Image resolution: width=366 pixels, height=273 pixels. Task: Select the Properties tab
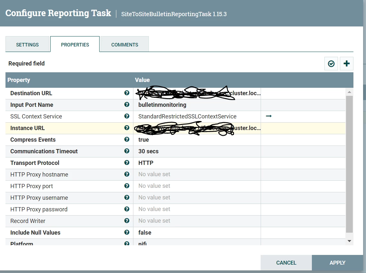[75, 44]
